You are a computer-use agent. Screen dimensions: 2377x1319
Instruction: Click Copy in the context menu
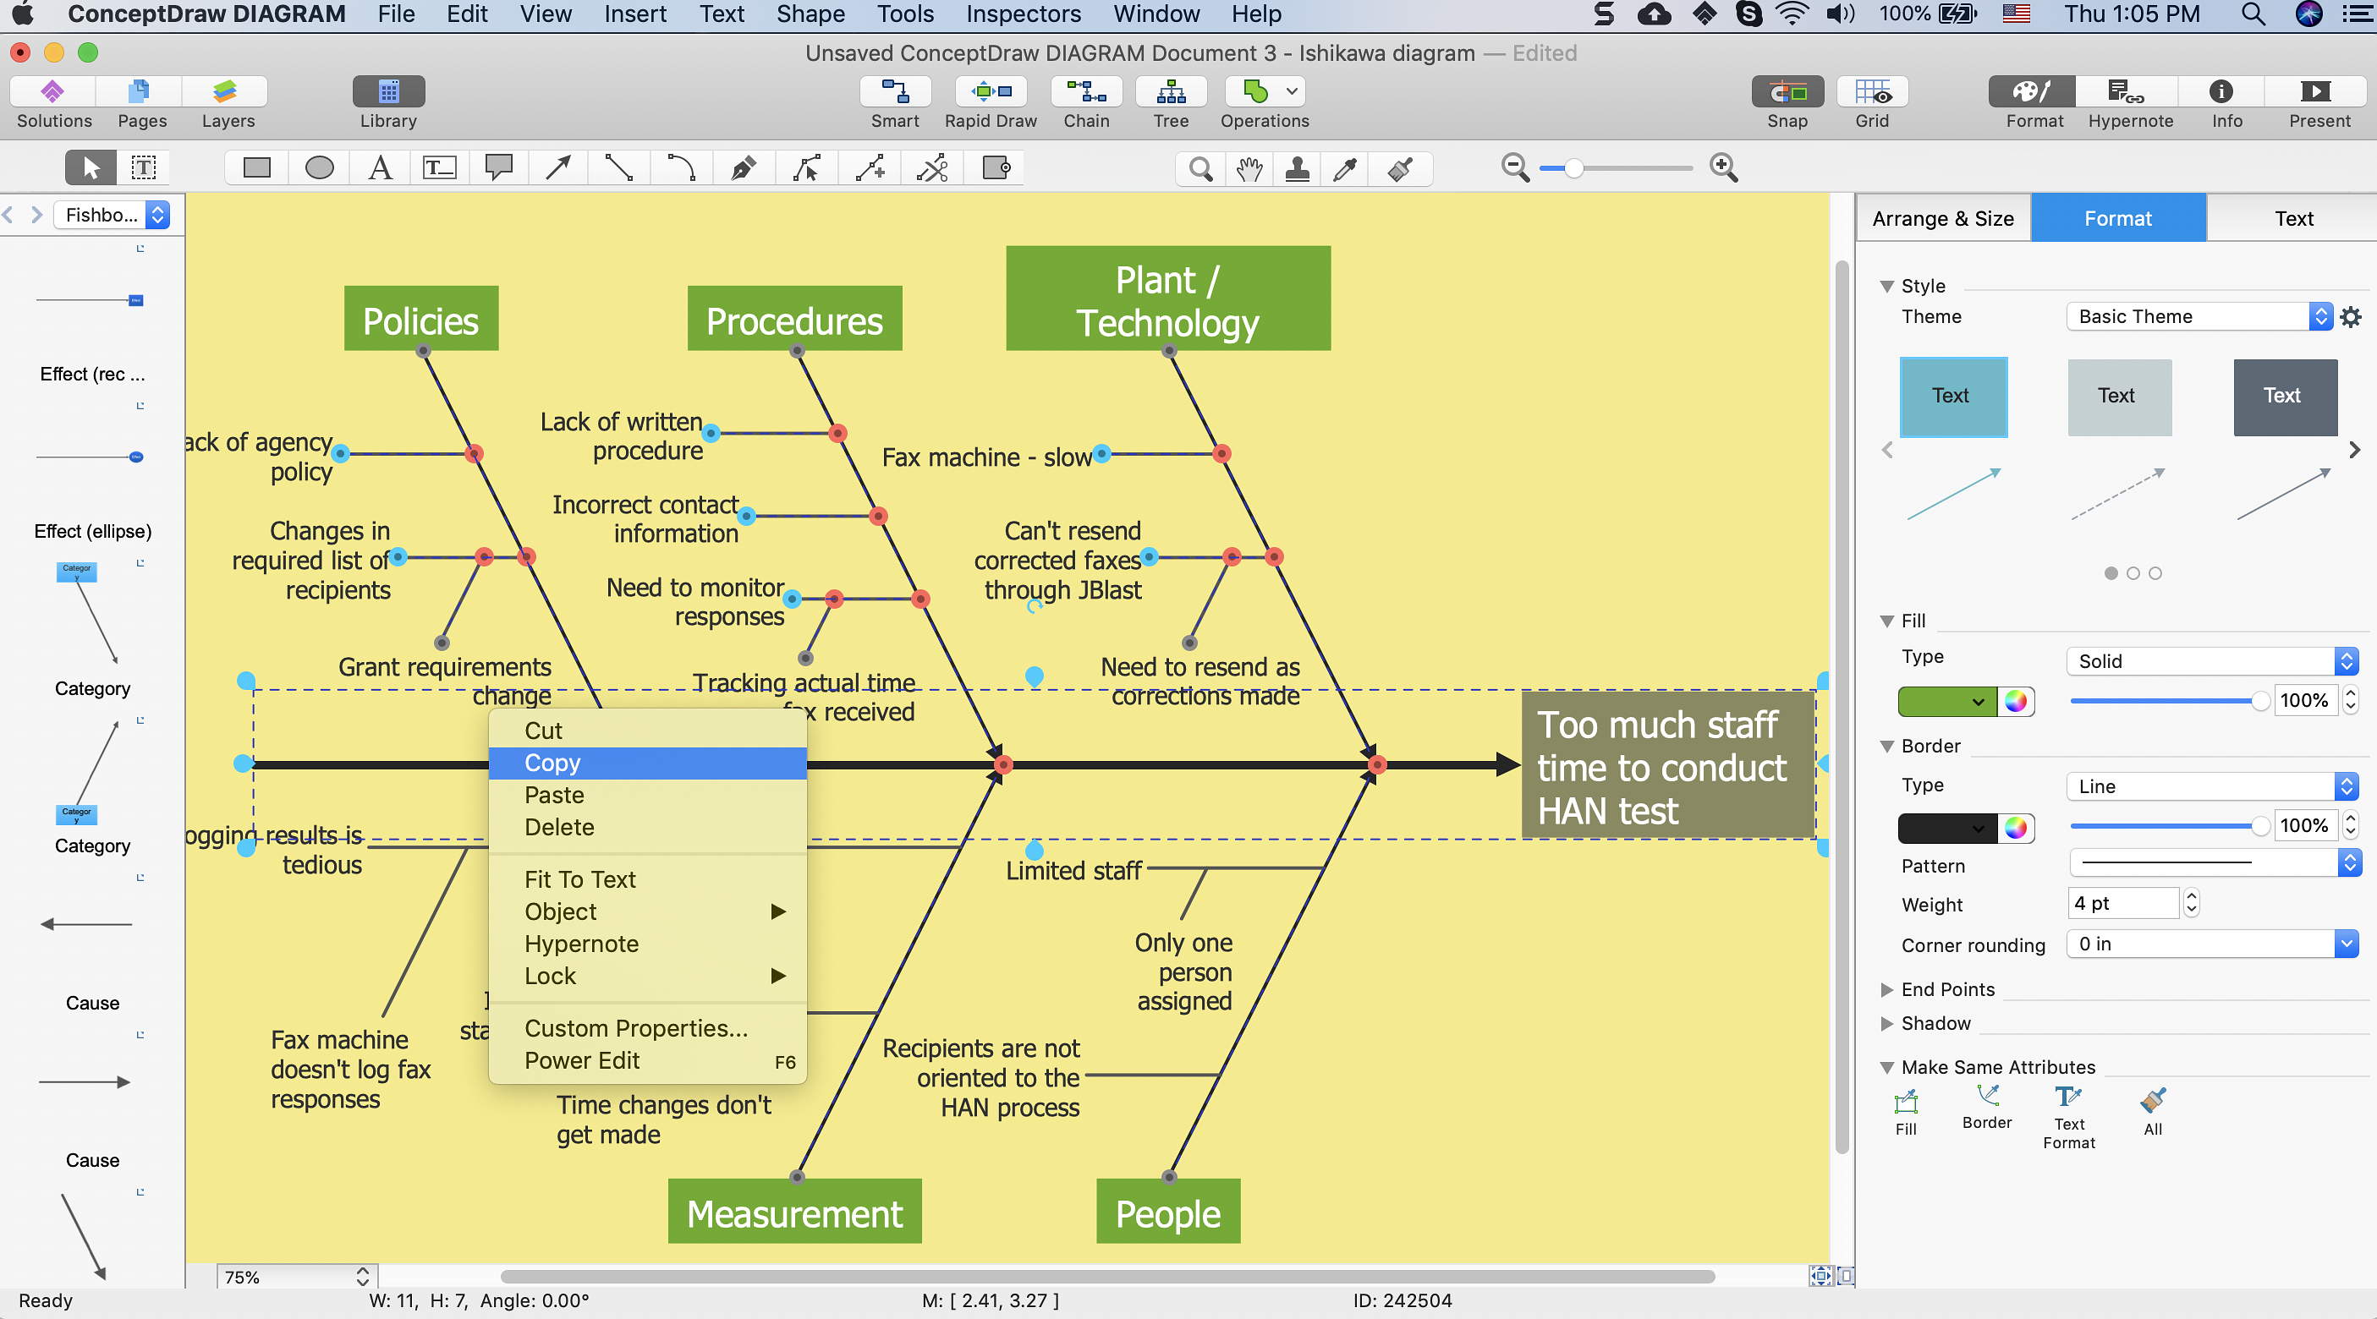(x=551, y=762)
